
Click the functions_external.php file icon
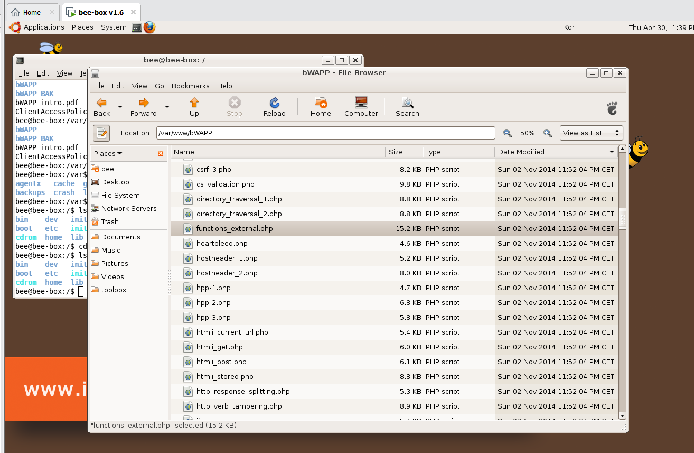[188, 228]
